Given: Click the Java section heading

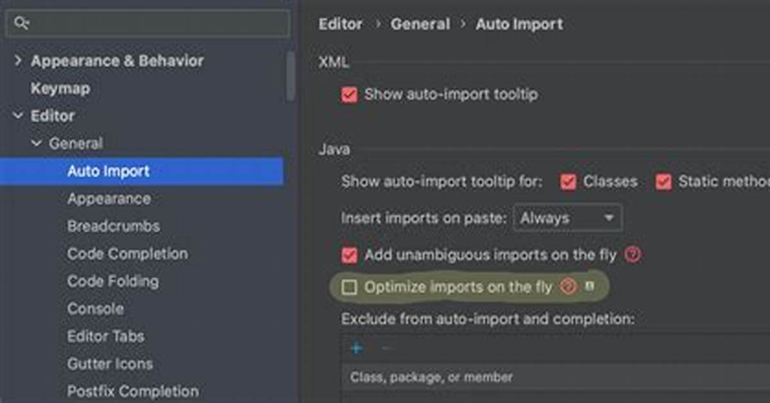Looking at the screenshot, I should 334,150.
